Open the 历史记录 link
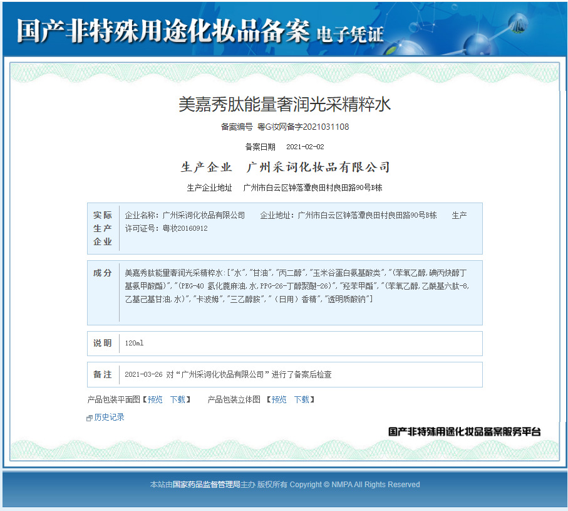Image resolution: width=568 pixels, height=511 pixels. click(x=109, y=417)
